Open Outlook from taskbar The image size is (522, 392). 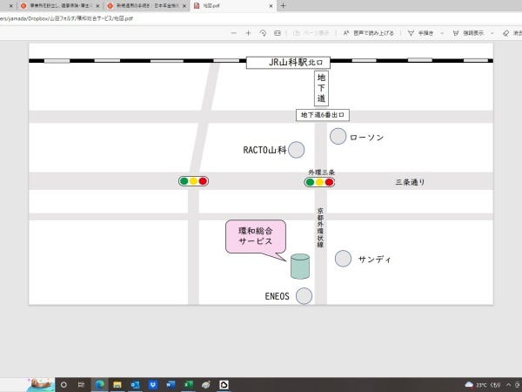[x=135, y=385]
